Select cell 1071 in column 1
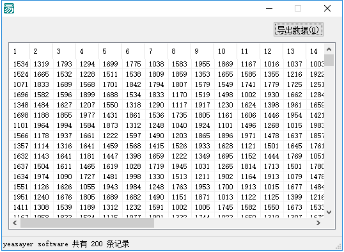 (x=20, y=84)
